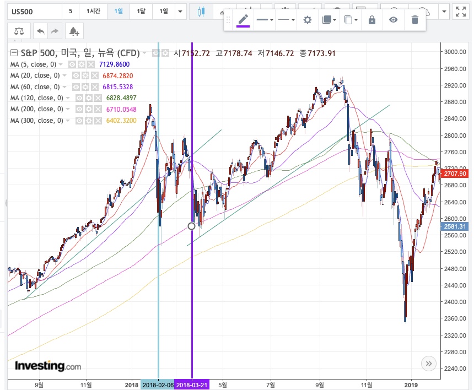
Task: Click the candlestick chart style icon
Action: pyautogui.click(x=201, y=12)
